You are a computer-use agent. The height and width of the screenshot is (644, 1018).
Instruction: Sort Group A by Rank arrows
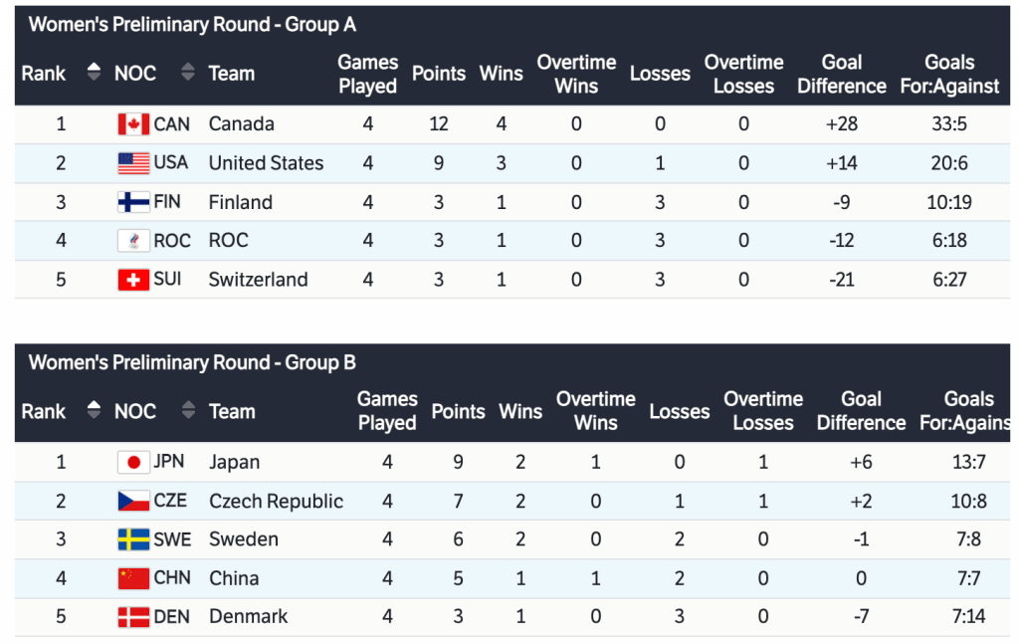coord(95,73)
